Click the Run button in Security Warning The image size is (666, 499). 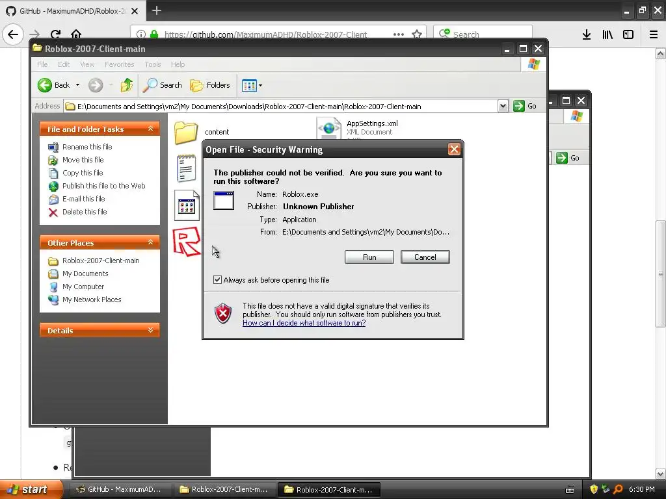click(369, 257)
